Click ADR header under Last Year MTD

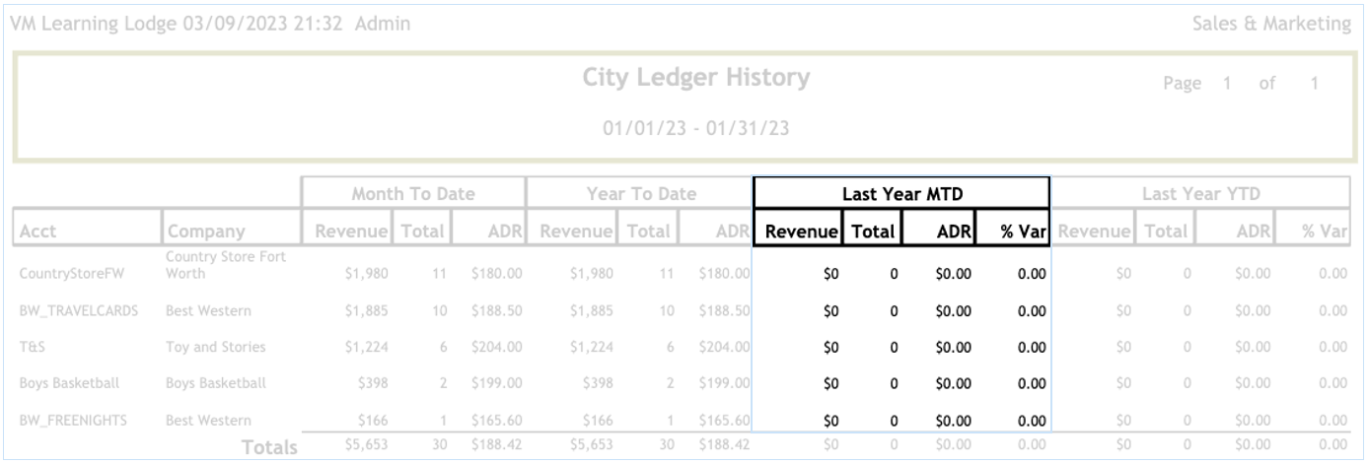951,232
